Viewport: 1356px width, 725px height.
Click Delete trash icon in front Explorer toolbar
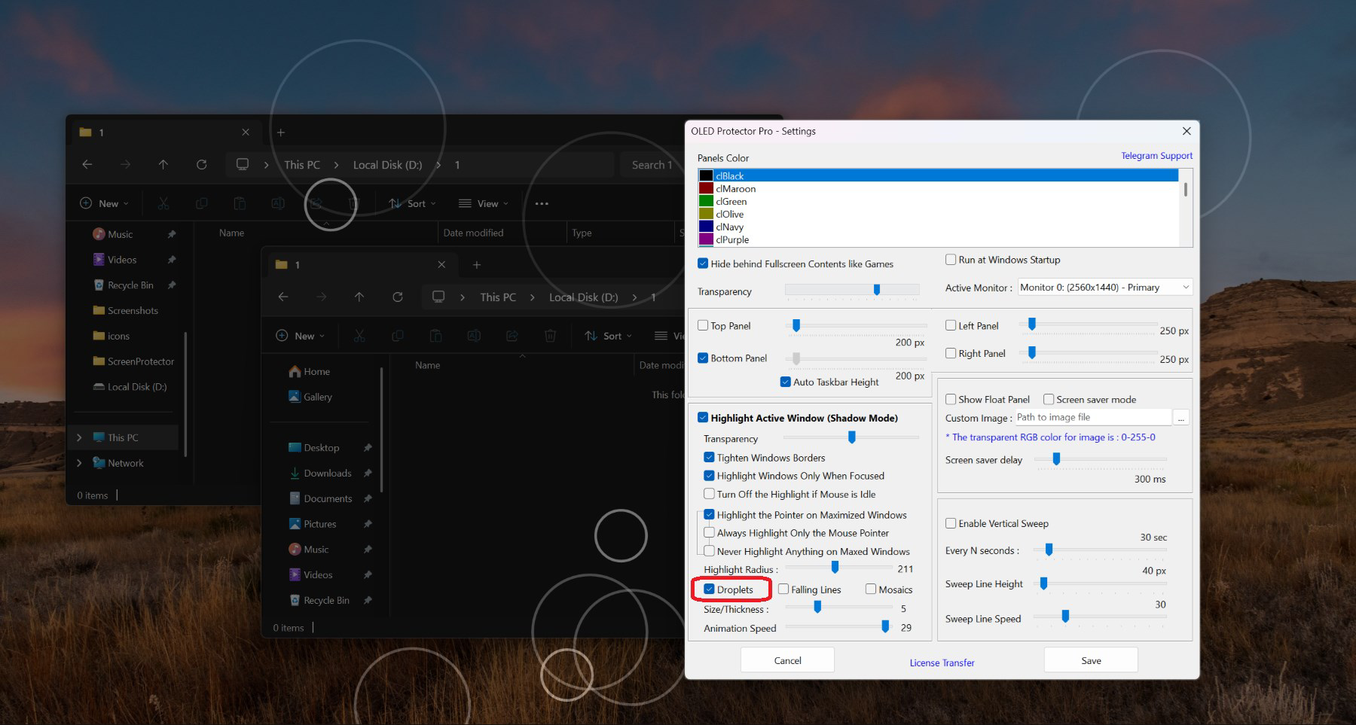click(551, 336)
